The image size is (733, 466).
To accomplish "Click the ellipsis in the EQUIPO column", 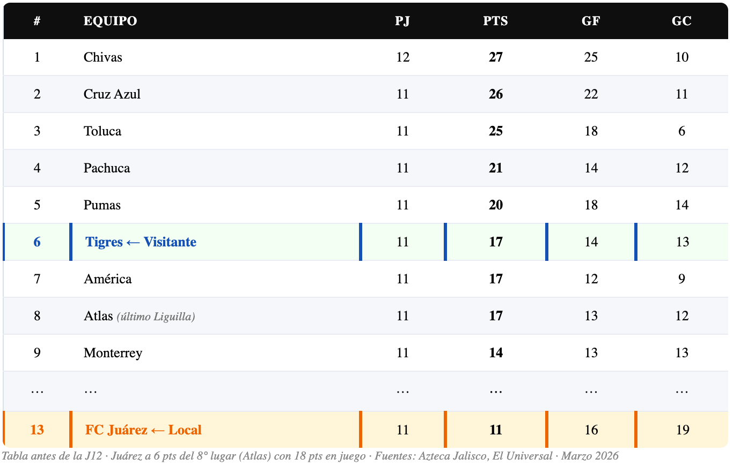I will [91, 390].
